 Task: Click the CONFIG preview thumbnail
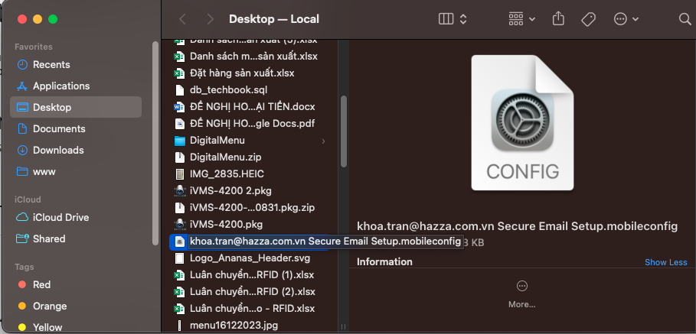(522, 122)
